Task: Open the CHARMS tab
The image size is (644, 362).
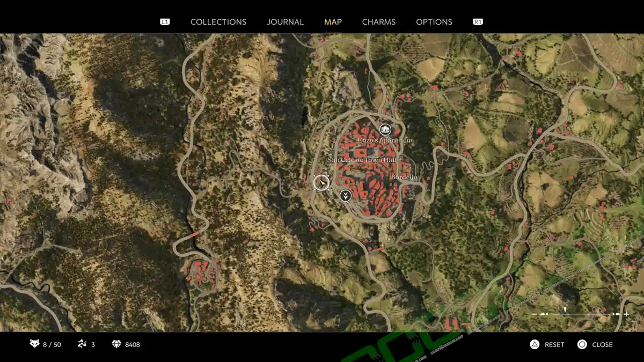Action: tap(379, 22)
